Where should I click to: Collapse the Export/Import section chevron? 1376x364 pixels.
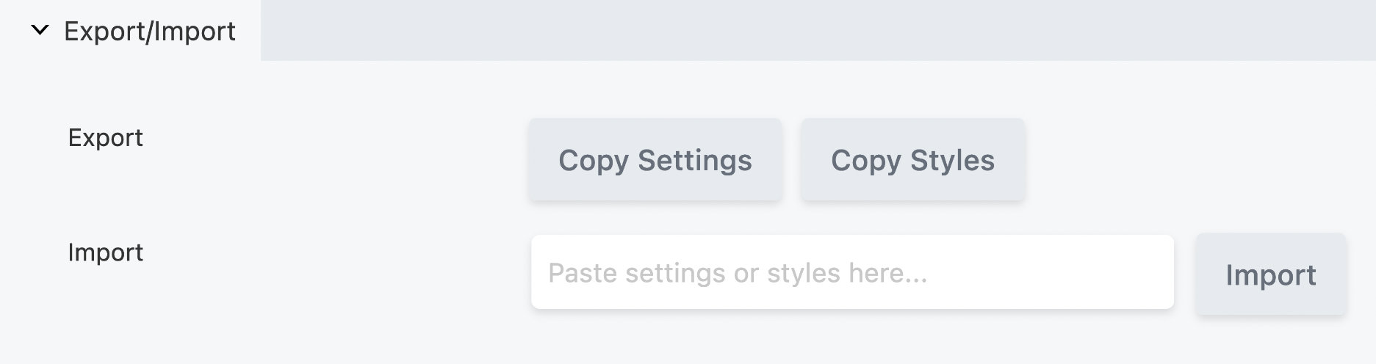click(40, 31)
